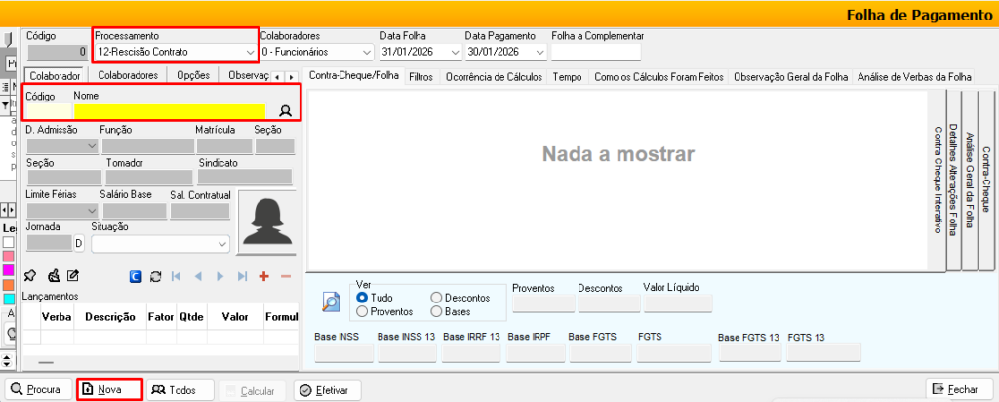
Task: Click the yellow Nome input field
Action: pyautogui.click(x=170, y=111)
